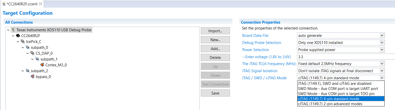The width and height of the screenshot is (395, 110).
Task: Click the New... button
Action: pos(215,40)
